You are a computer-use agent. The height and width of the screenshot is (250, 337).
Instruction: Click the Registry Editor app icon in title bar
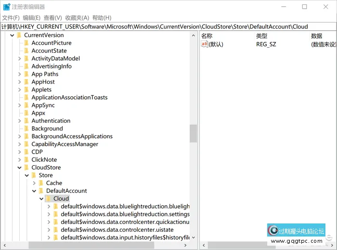point(6,7)
